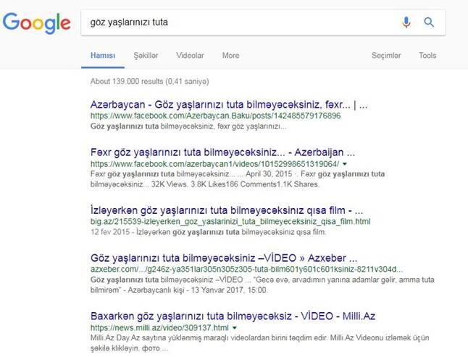The image size is (468, 357).
Task: Open the Videolar tab
Action: tap(190, 56)
